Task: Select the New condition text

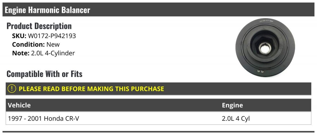Action: (53, 44)
